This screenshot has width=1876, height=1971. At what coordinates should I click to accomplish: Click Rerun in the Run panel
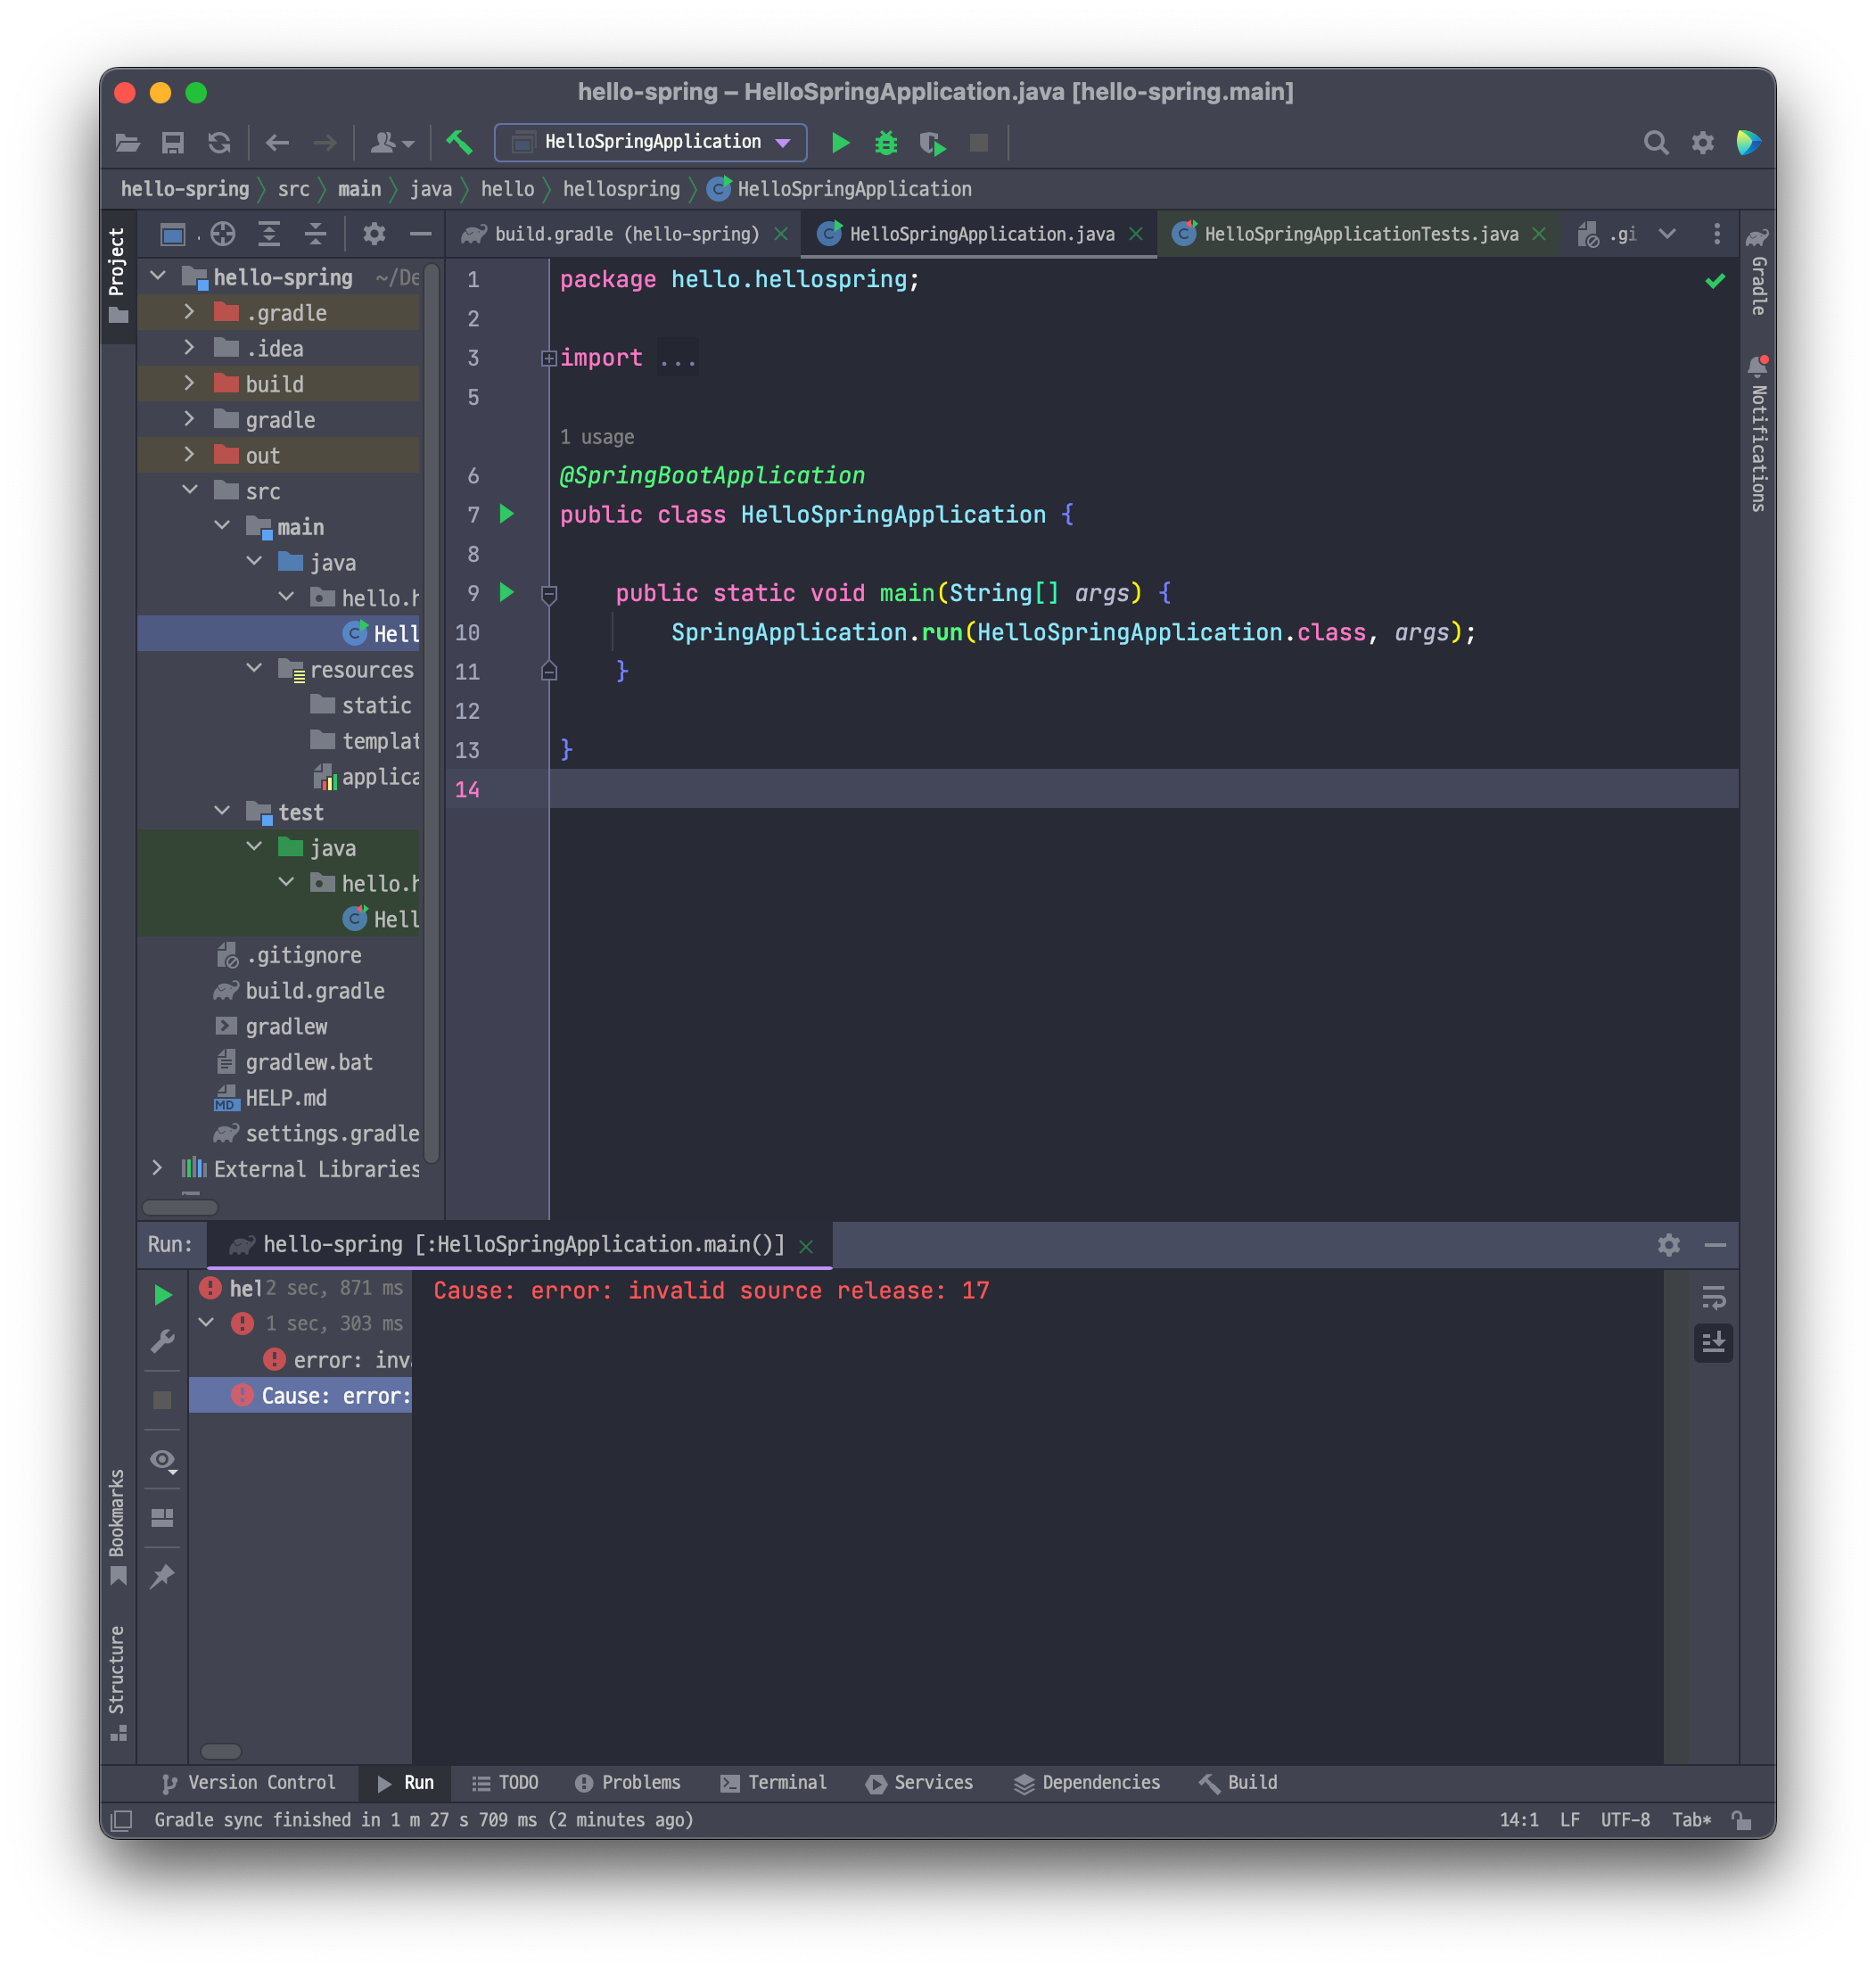pyautogui.click(x=163, y=1295)
